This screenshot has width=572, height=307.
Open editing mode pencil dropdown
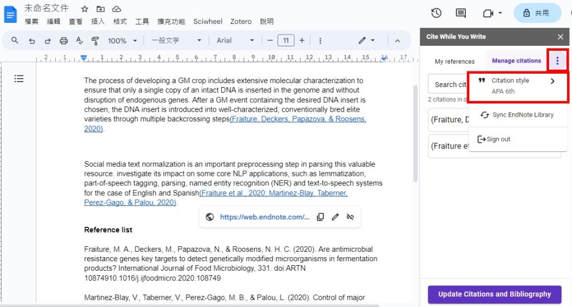click(366, 41)
